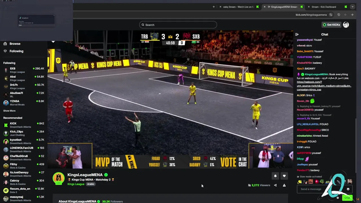Screen dimensions: 361x203
Task: Click the Get KICKs button
Action: 332,25
